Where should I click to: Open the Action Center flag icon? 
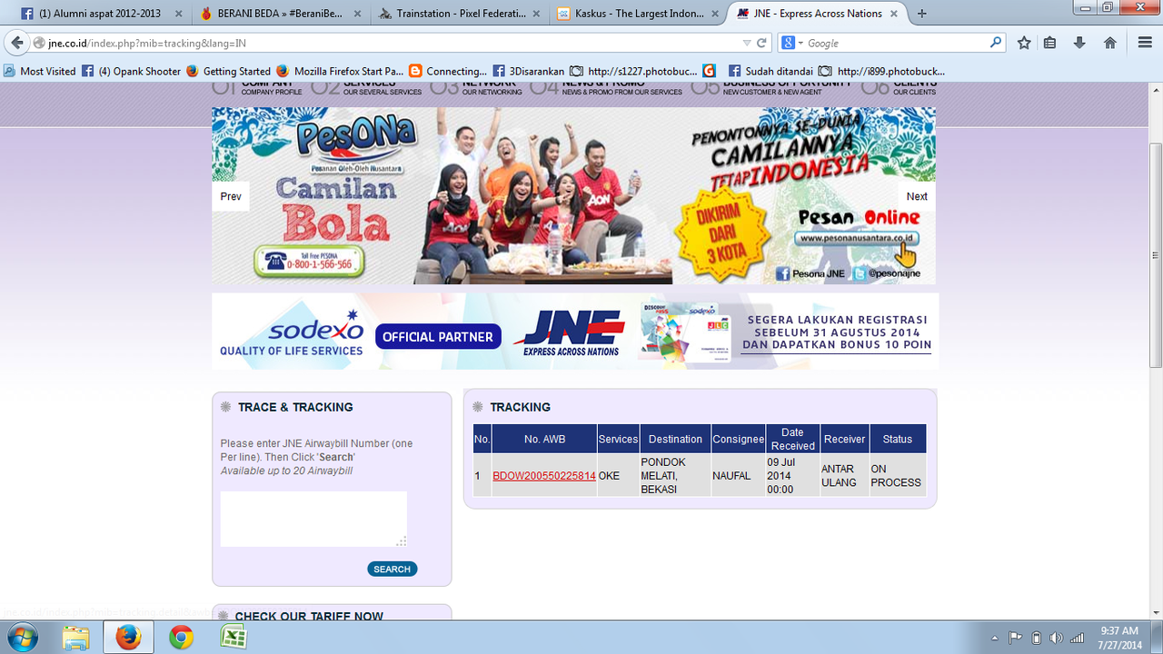(x=1016, y=638)
